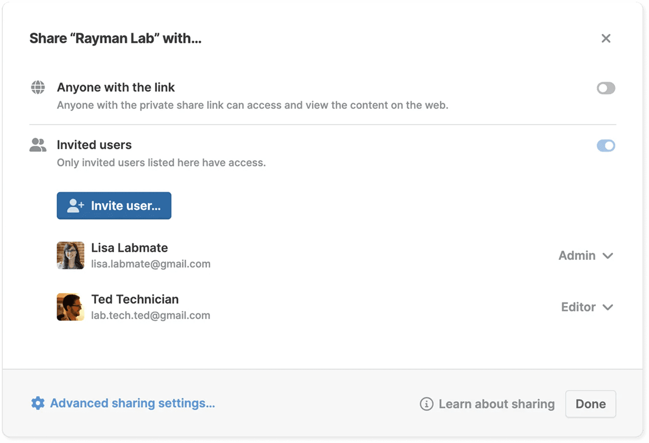Click the X icon to close the share dialog
Screen dimensions: 649x443
(x=606, y=38)
